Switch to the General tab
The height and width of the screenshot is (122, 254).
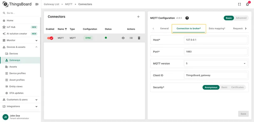coord(164,28)
